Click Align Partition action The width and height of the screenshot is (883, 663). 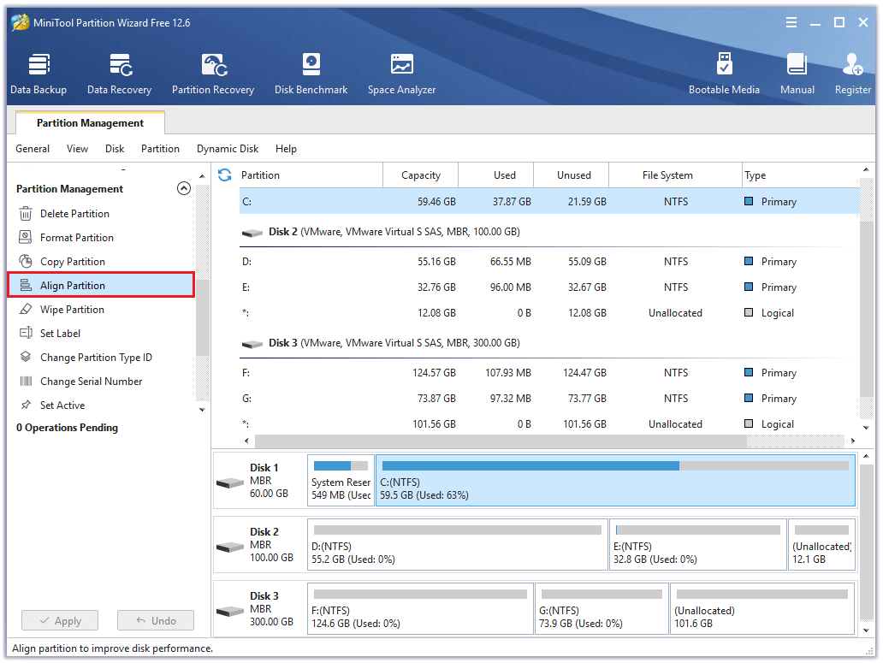coord(101,286)
